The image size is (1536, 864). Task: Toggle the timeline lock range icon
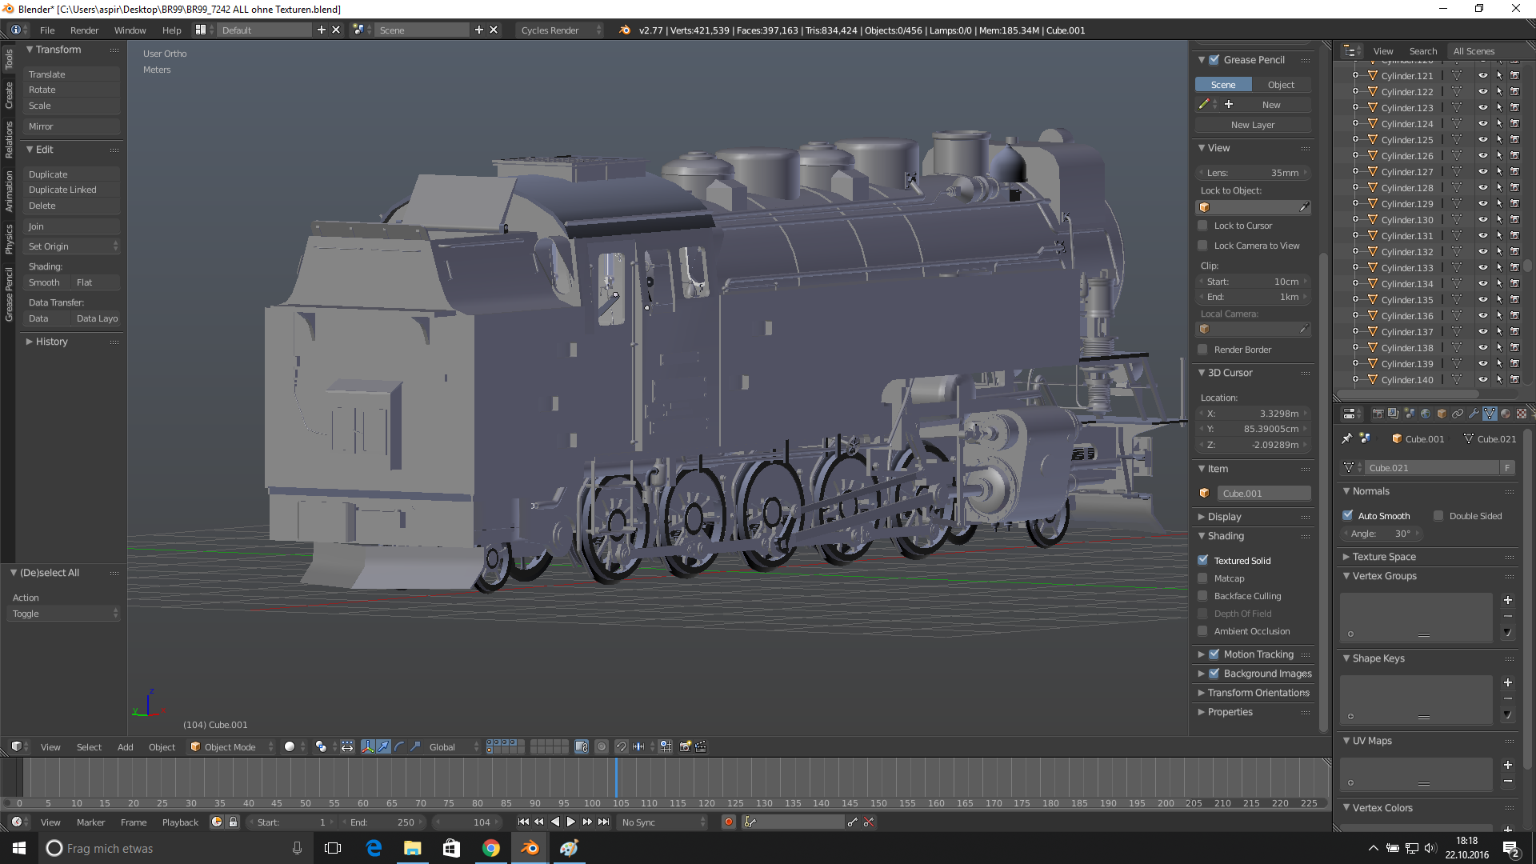point(233,822)
